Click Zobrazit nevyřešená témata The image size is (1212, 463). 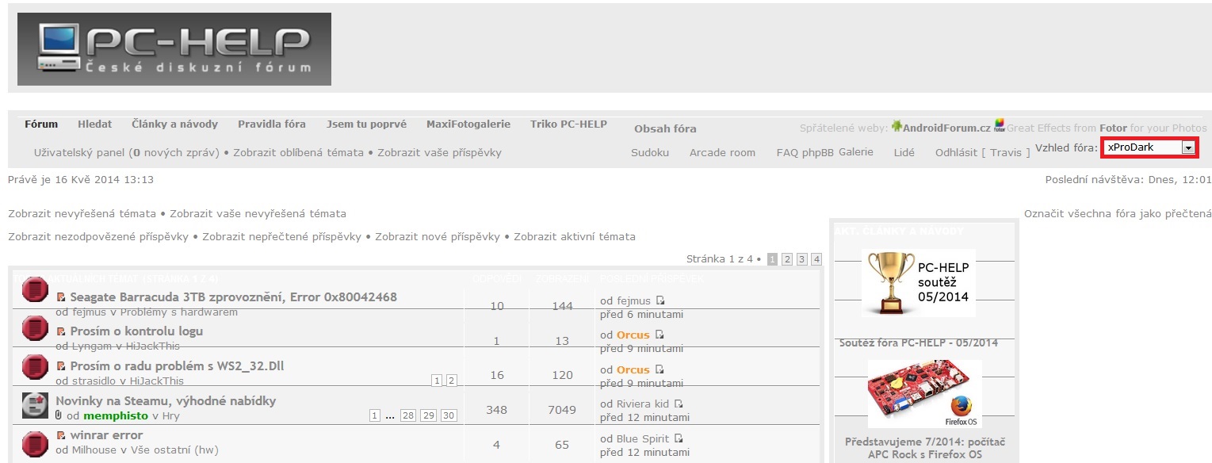tap(82, 213)
